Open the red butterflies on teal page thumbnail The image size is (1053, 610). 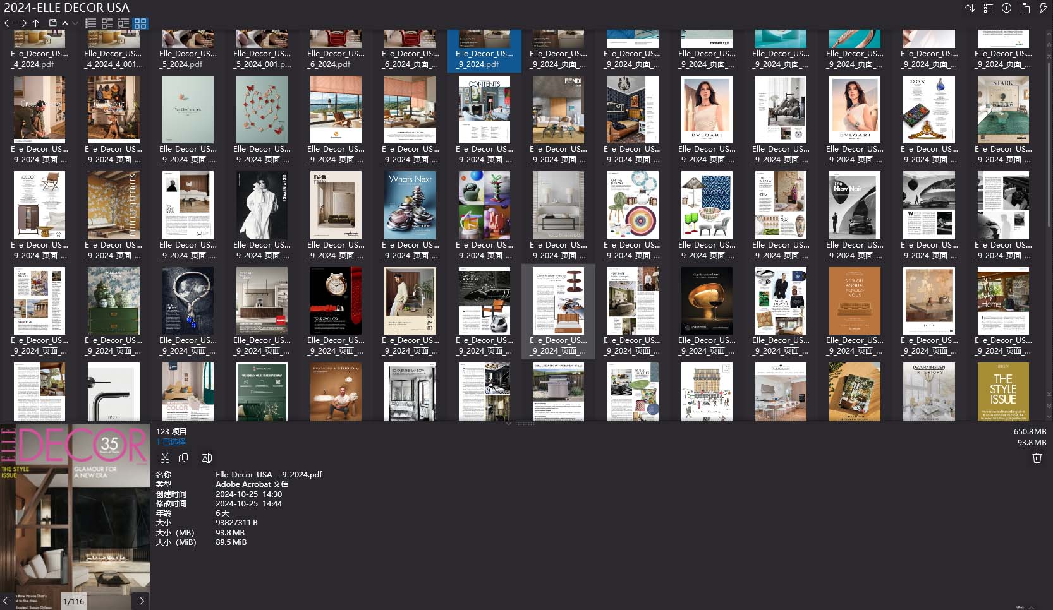click(262, 110)
